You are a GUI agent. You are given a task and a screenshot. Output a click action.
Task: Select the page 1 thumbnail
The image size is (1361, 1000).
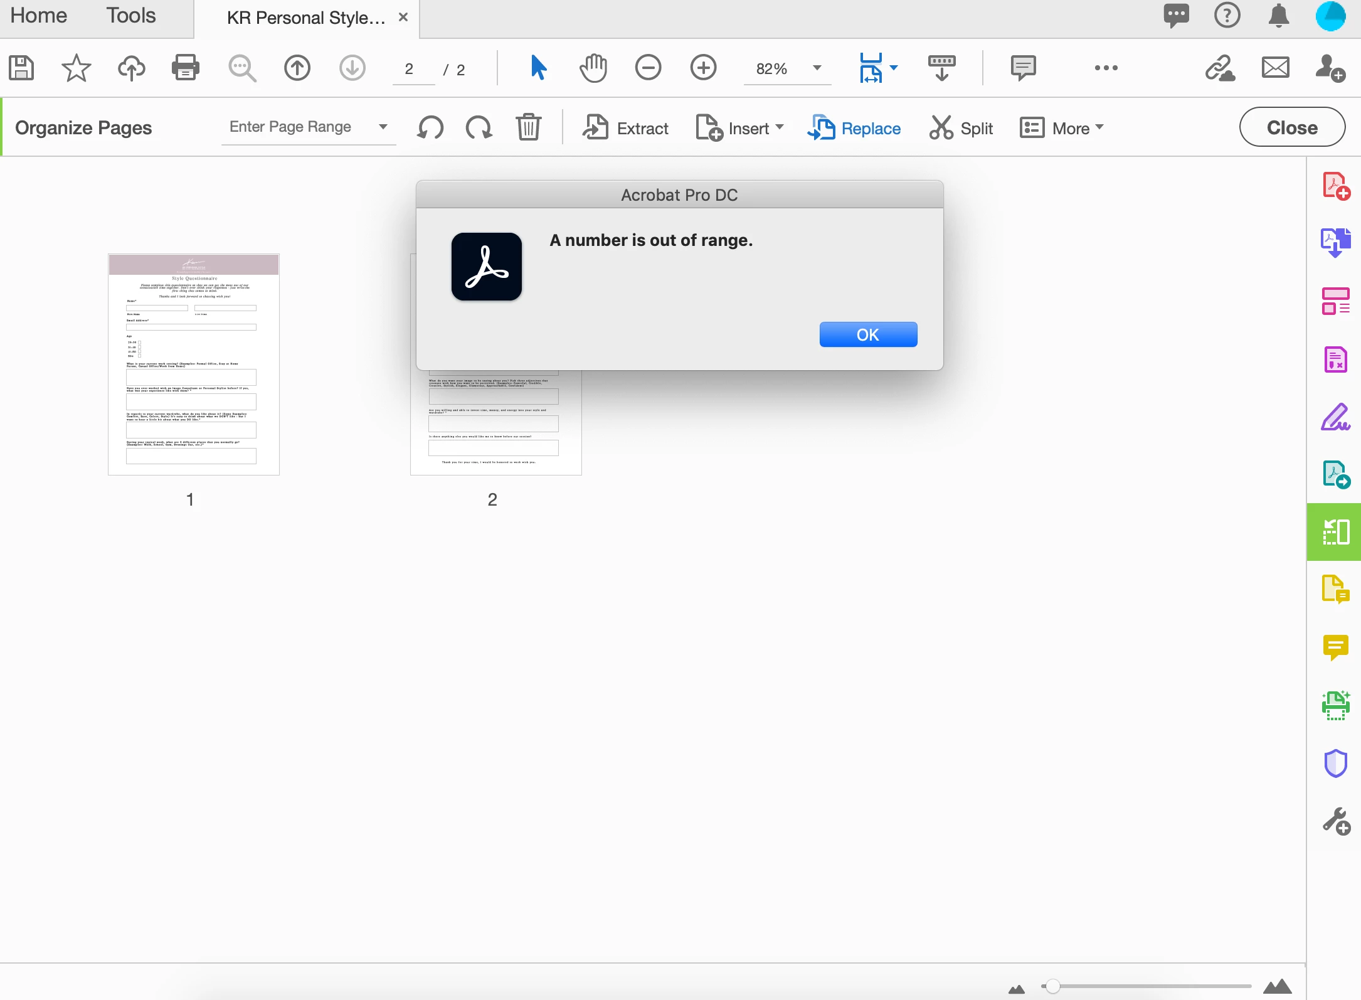[x=193, y=364]
